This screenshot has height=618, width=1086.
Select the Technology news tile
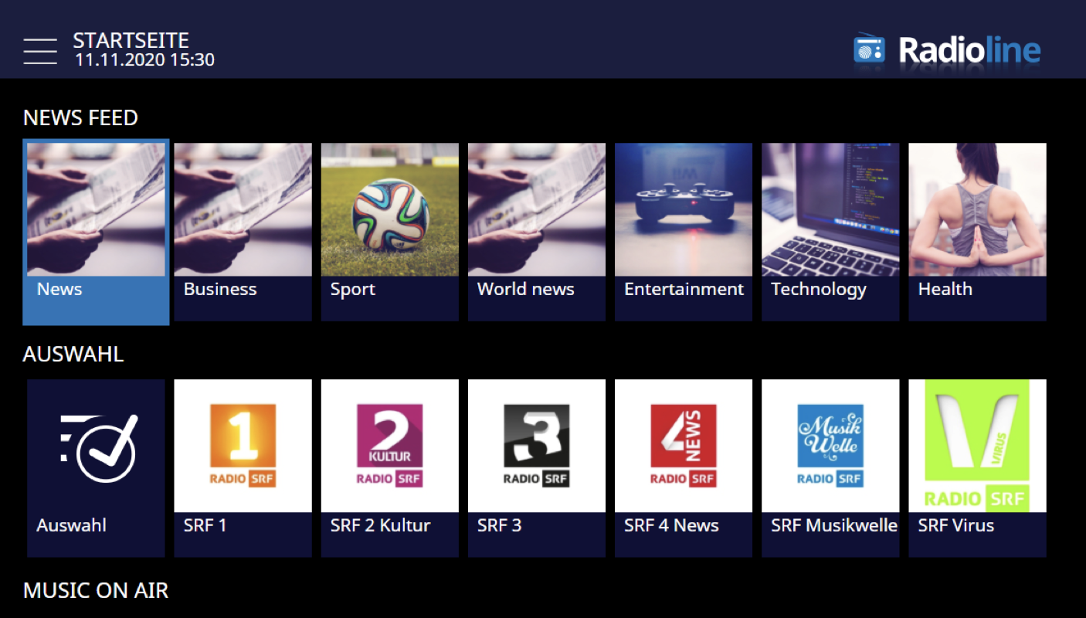[830, 232]
